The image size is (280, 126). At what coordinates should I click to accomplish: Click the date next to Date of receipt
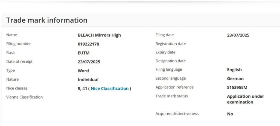pos(89,62)
